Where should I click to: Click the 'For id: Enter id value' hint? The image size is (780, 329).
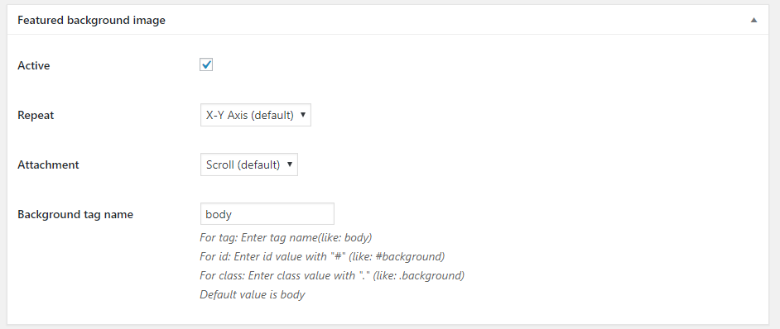322,256
